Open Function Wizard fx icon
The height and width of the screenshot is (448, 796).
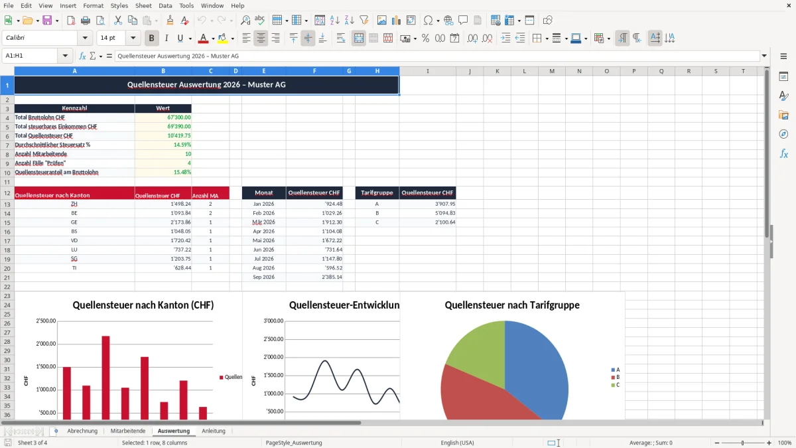(x=82, y=56)
